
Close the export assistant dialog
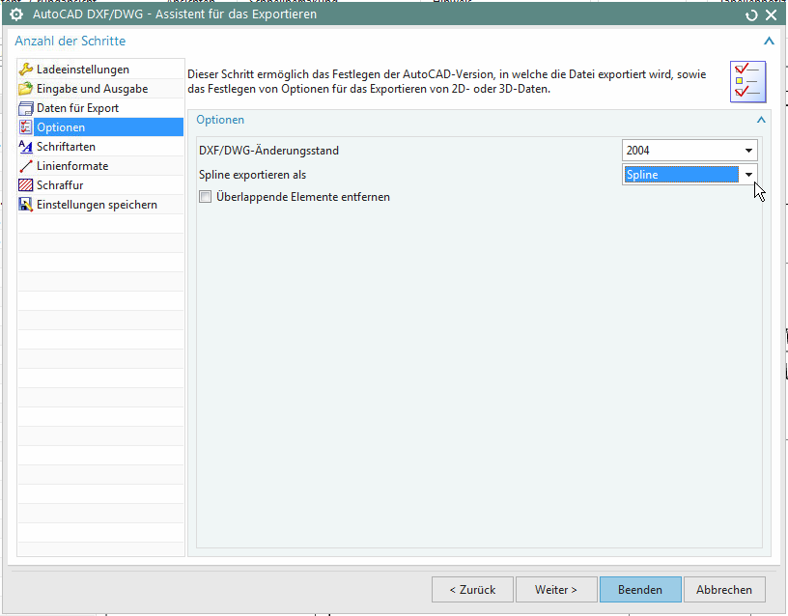coord(771,15)
